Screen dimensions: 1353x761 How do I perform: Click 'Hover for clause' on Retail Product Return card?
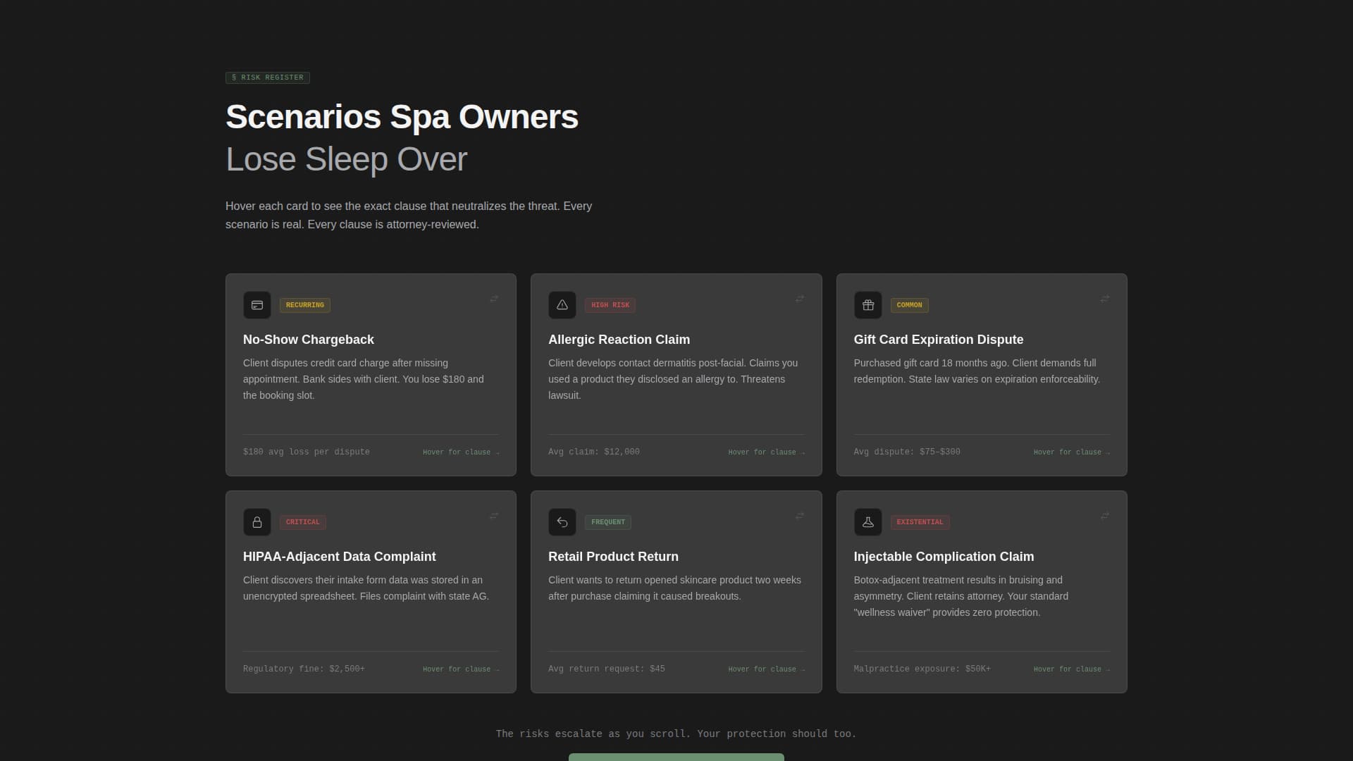[767, 669]
